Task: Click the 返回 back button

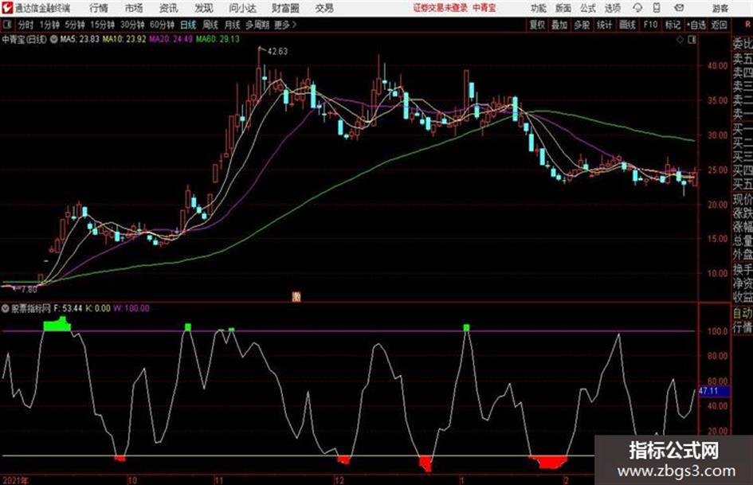Action: [719, 25]
